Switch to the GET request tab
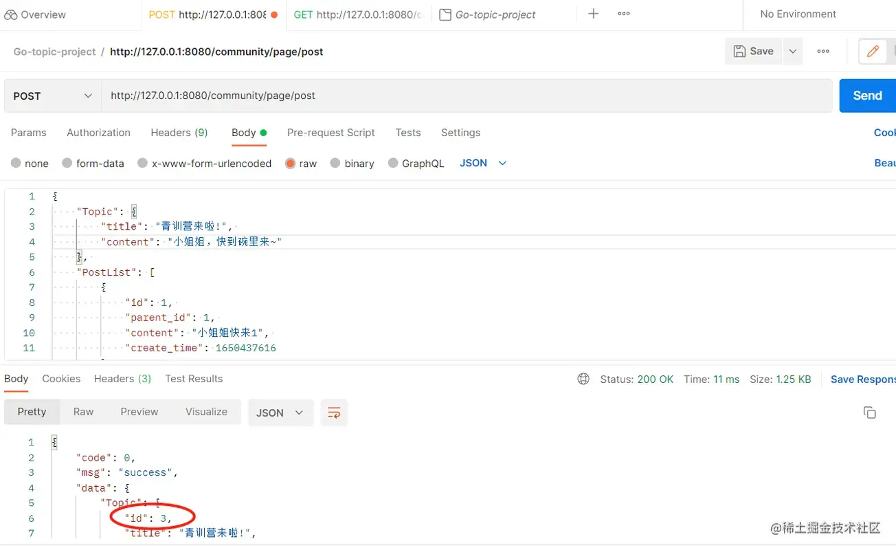Viewport: 896px width, 550px height. click(x=357, y=14)
